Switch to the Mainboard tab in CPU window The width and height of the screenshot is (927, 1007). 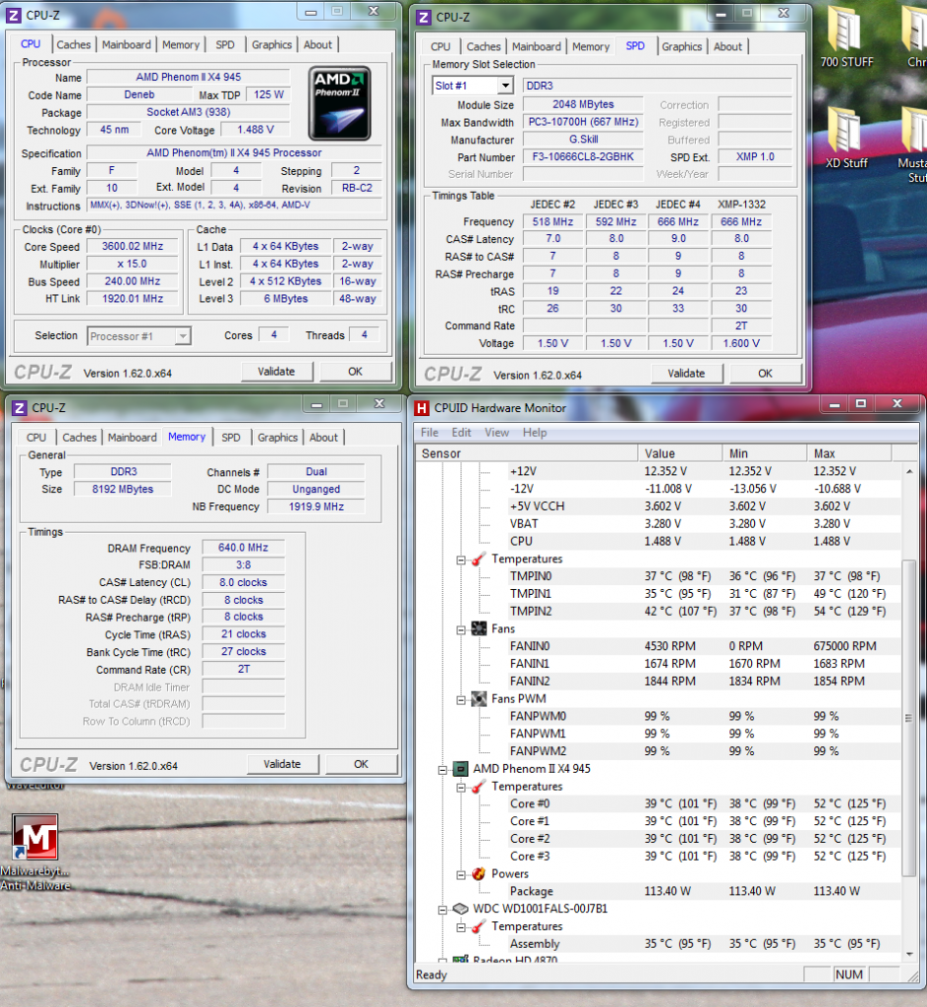click(127, 45)
